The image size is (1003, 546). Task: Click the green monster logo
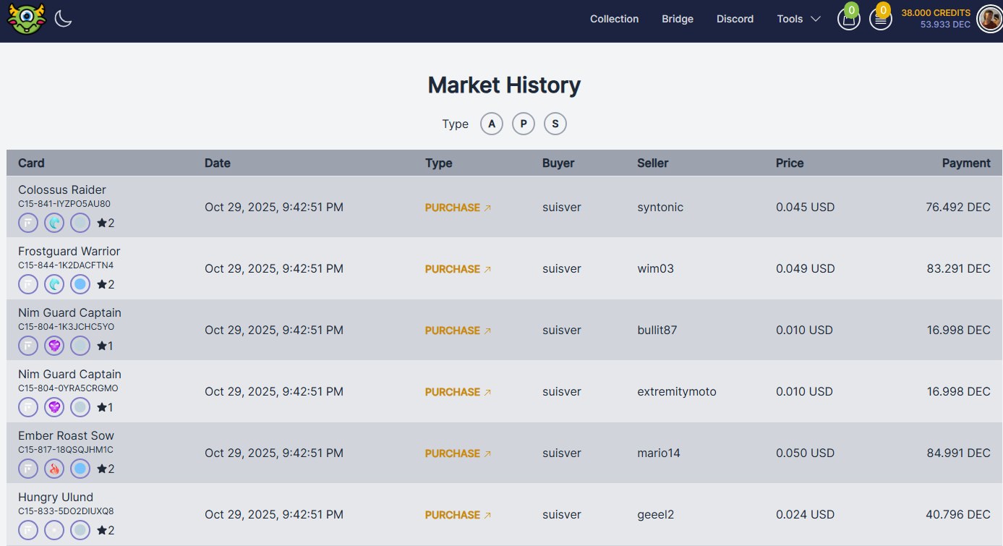pyautogui.click(x=26, y=19)
